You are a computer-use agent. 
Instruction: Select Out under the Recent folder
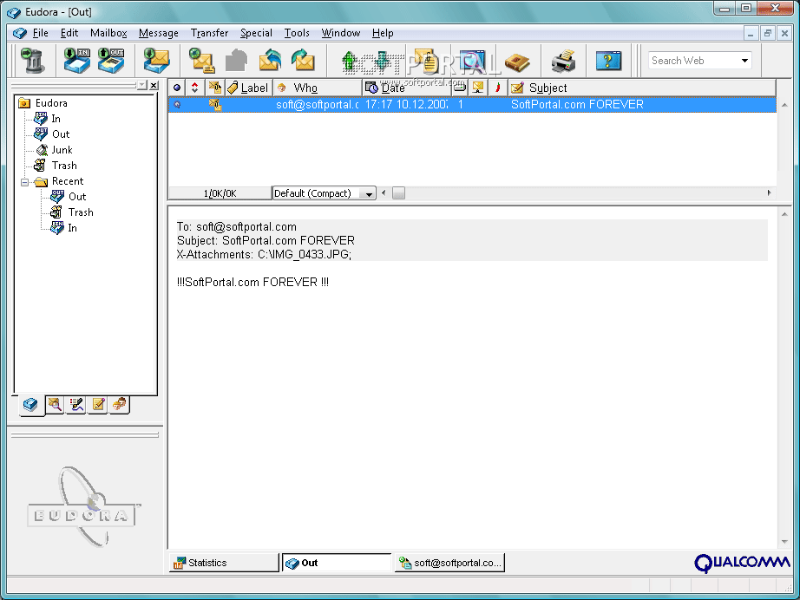coord(69,197)
